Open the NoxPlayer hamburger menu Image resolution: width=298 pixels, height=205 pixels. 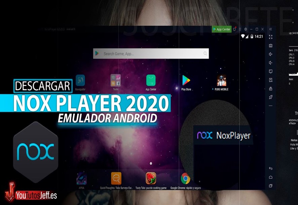click(x=240, y=29)
